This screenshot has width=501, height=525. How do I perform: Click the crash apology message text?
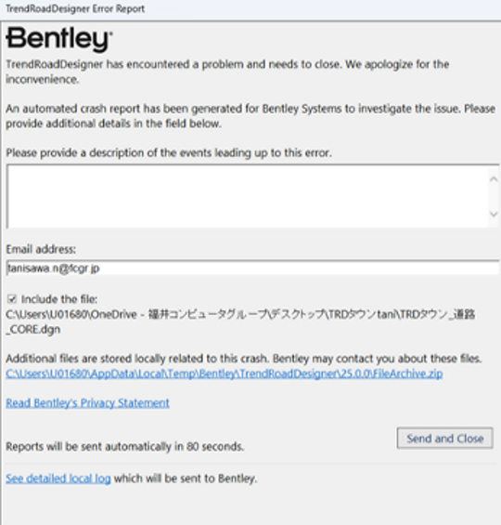tap(227, 72)
